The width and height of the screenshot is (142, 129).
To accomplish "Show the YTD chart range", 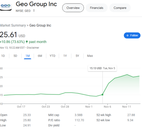I will pos(52,56).
